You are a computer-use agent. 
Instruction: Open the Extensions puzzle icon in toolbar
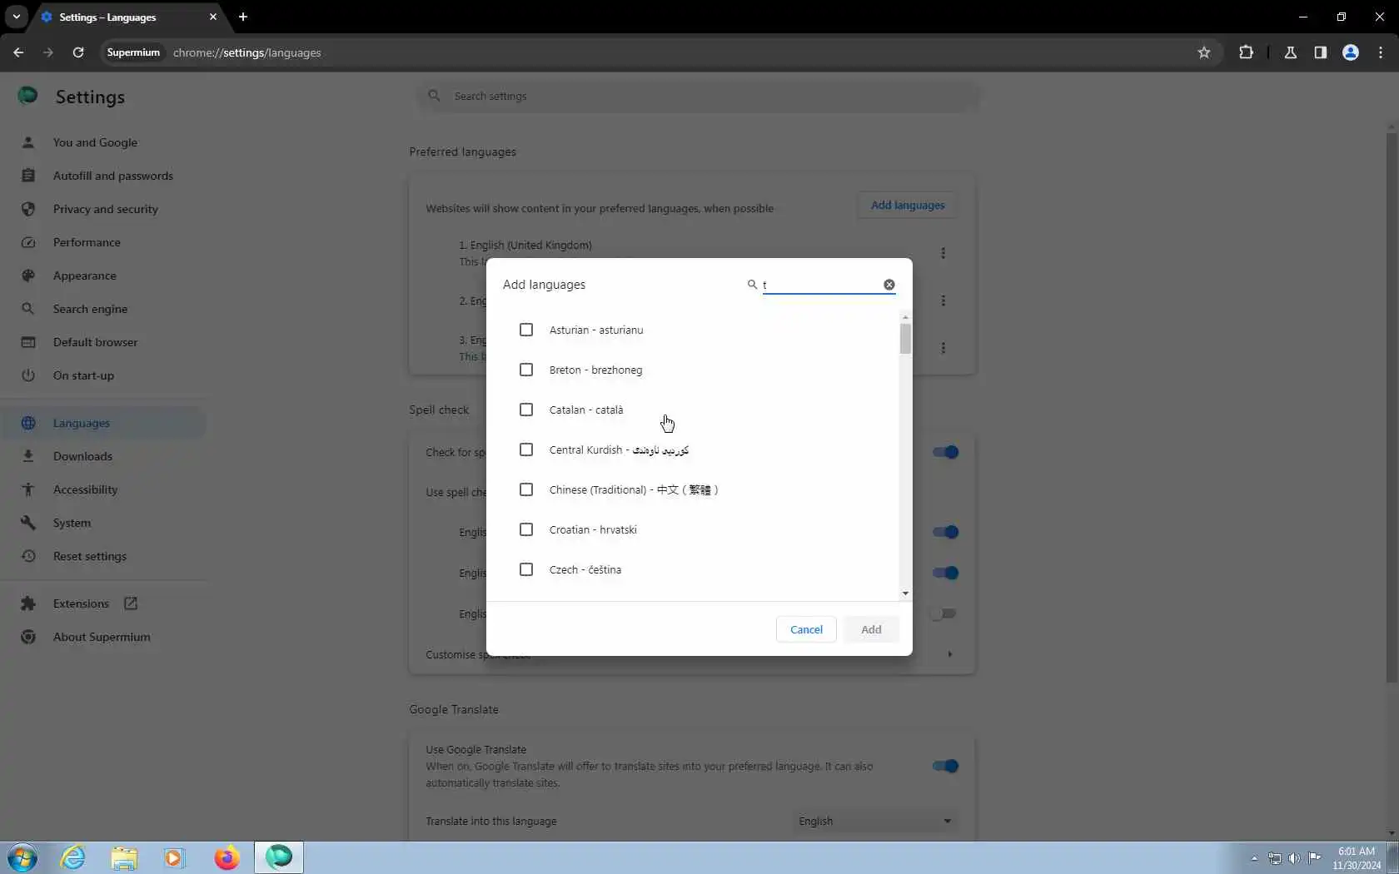pos(1246,52)
